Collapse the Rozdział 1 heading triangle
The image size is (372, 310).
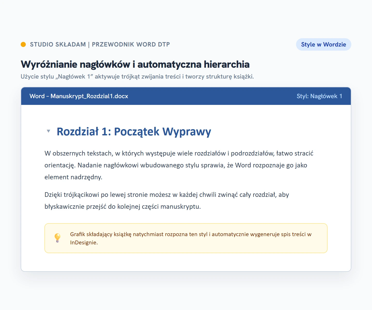click(48, 131)
